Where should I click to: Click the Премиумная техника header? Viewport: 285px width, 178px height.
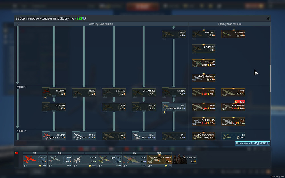click(229, 24)
